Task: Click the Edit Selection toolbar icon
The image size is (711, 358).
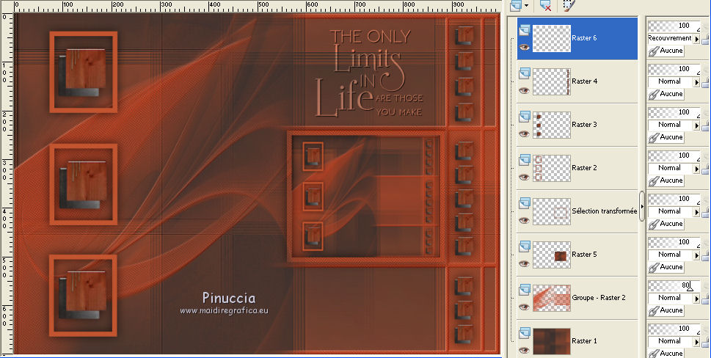Action: point(569,5)
